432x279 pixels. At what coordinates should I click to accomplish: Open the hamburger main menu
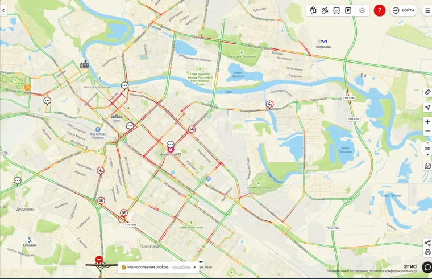click(x=427, y=10)
